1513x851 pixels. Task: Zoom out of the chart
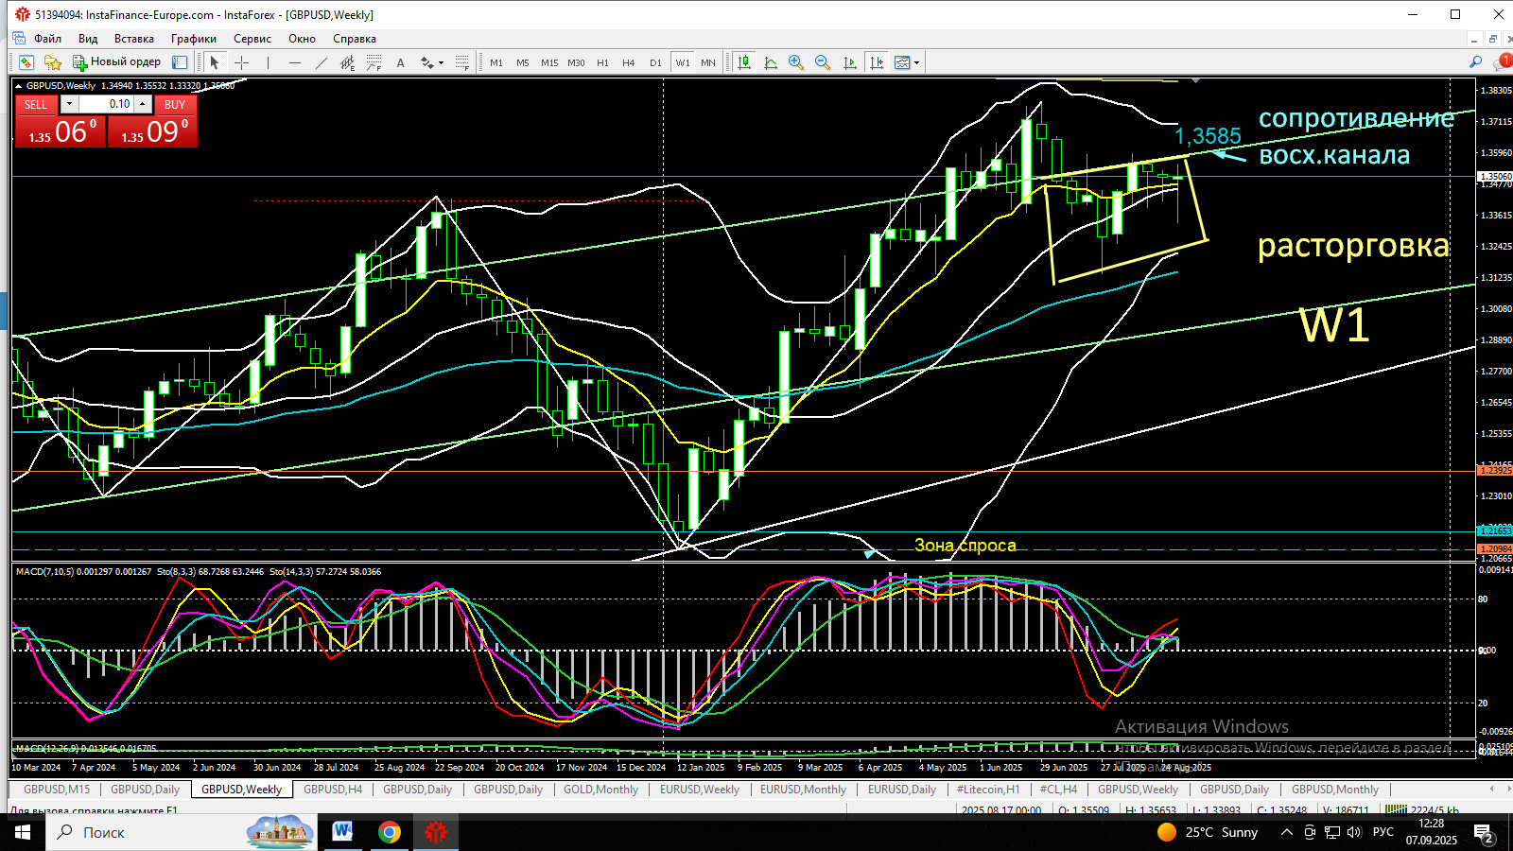pyautogui.click(x=823, y=62)
